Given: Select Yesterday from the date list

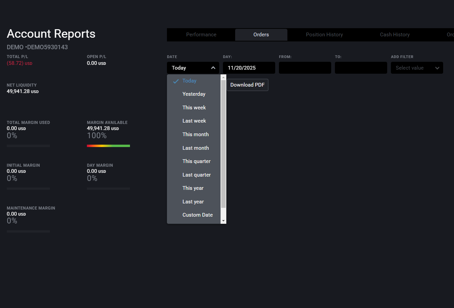Looking at the screenshot, I should (x=194, y=94).
